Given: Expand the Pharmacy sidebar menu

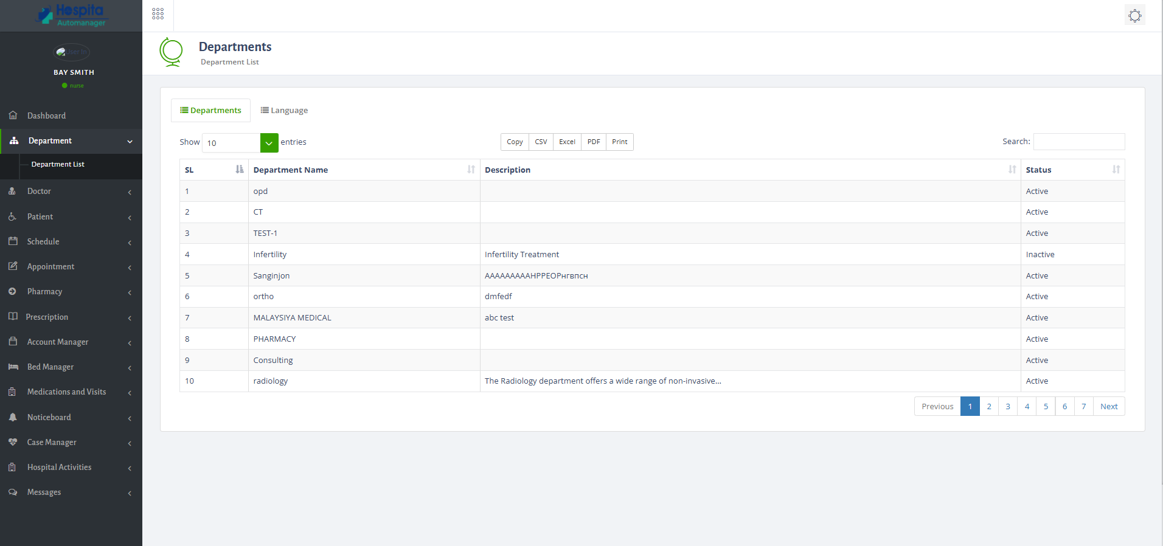Looking at the screenshot, I should (130, 292).
